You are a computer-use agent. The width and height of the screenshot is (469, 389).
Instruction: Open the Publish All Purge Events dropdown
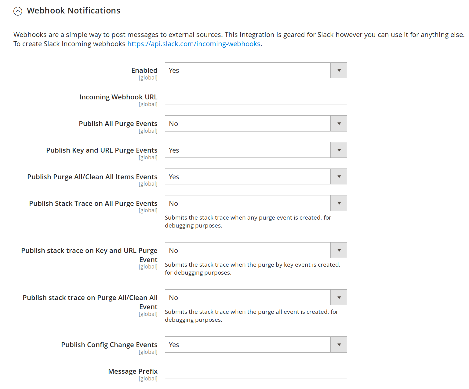[247, 123]
